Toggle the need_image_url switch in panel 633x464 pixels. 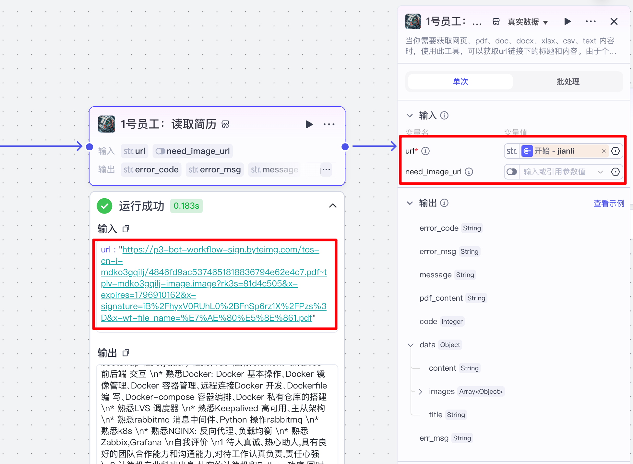tap(512, 172)
